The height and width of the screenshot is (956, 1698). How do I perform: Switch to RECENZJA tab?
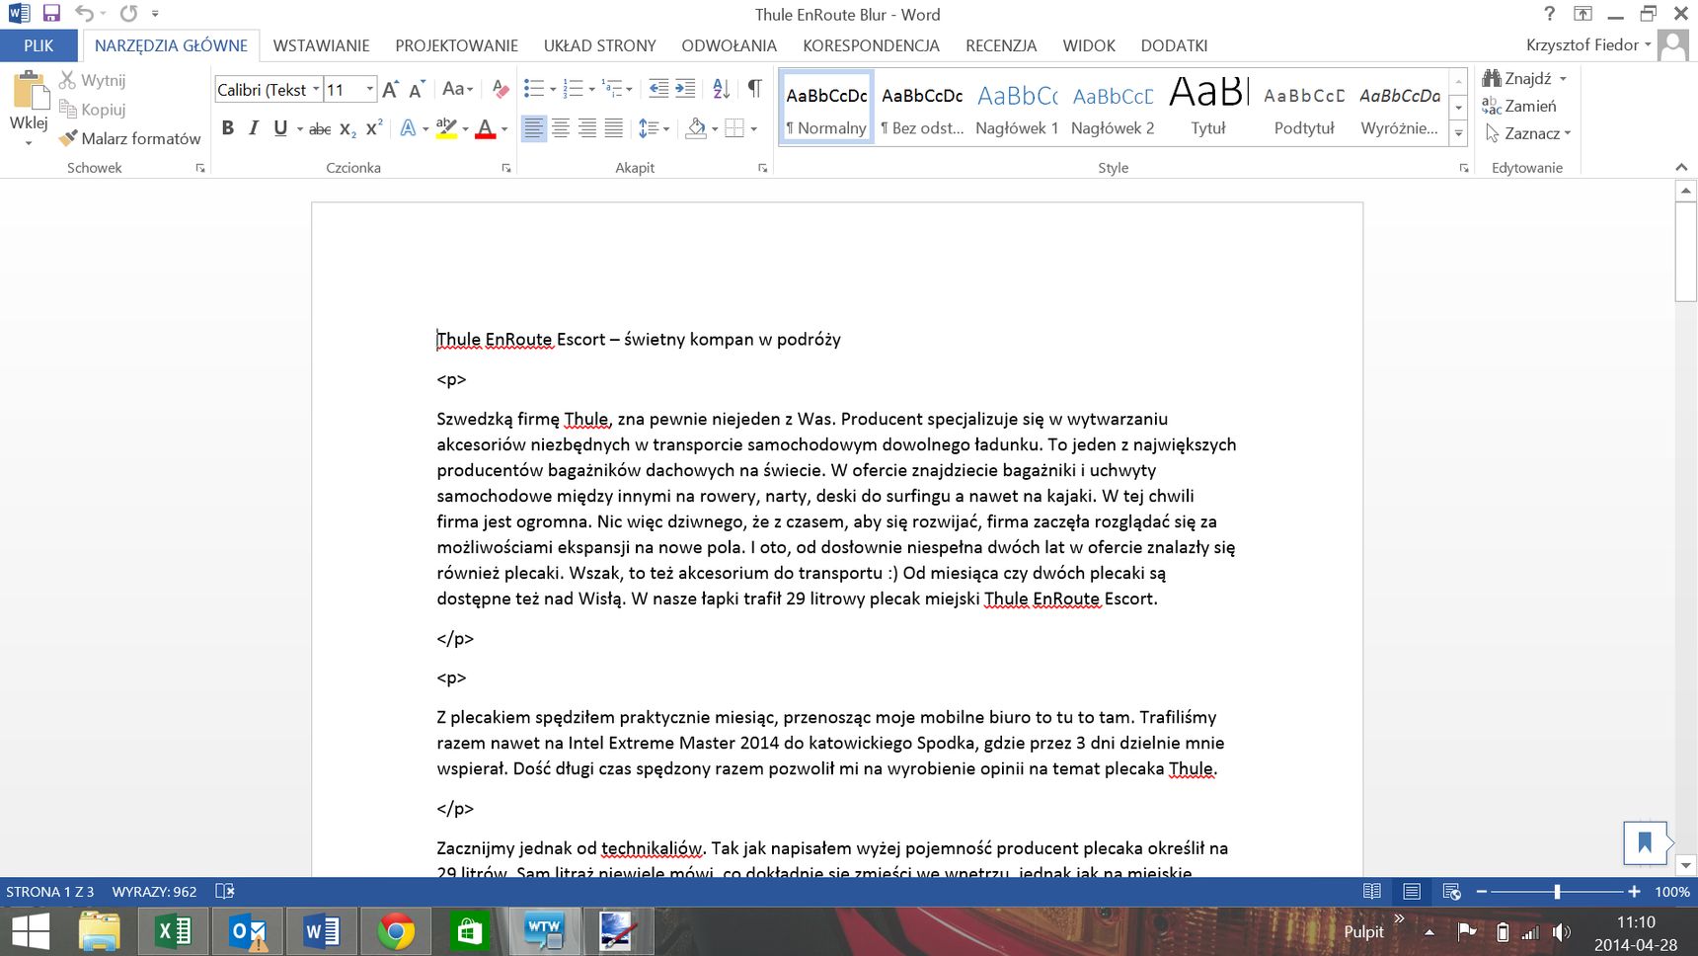click(1001, 45)
